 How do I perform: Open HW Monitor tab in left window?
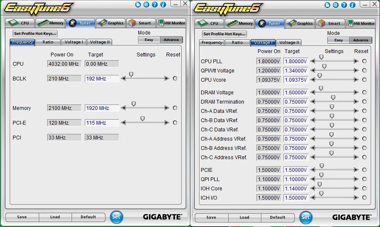(x=171, y=23)
